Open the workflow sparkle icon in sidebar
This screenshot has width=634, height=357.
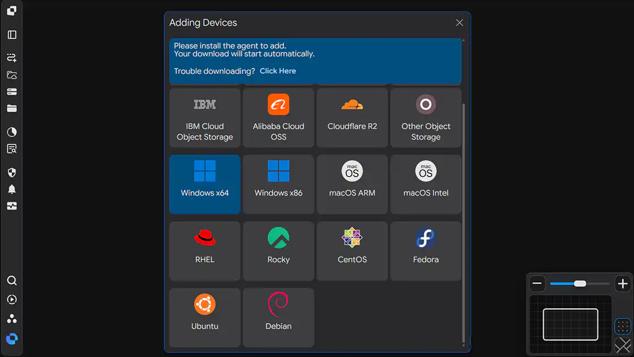click(12, 57)
